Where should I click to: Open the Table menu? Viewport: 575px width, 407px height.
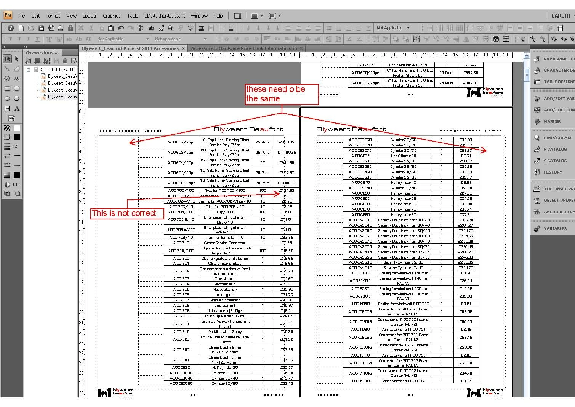tap(133, 16)
